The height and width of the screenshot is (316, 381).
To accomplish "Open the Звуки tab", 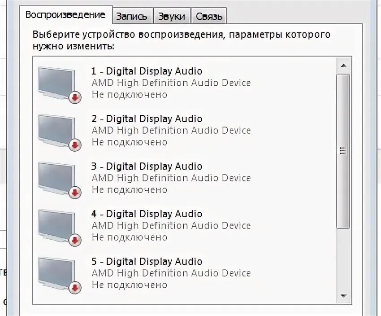I will click(172, 16).
